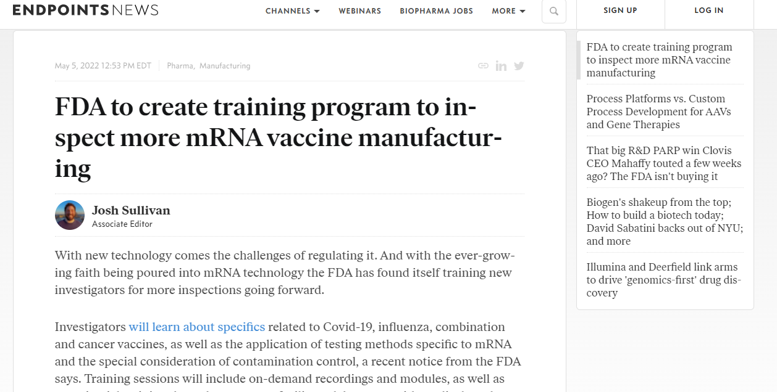
Task: Share article on Twitter icon
Action: coord(519,66)
